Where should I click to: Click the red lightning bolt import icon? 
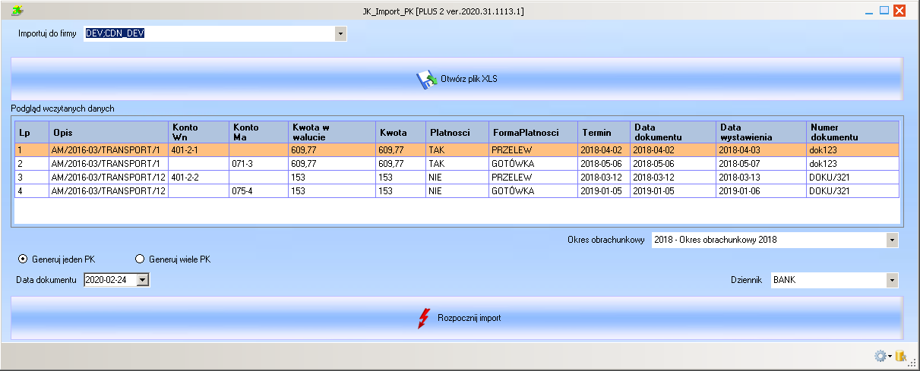(x=423, y=319)
